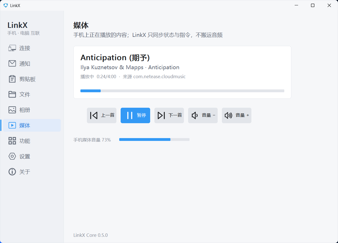Skip back with the 上一首 button
The width and height of the screenshot is (338, 243).
pos(102,115)
